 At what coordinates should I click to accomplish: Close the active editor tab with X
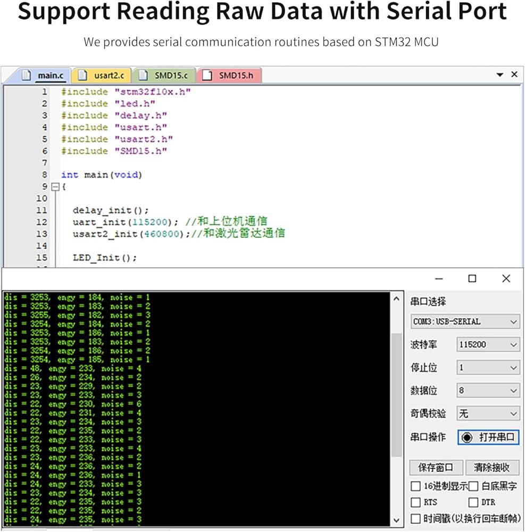(x=514, y=74)
